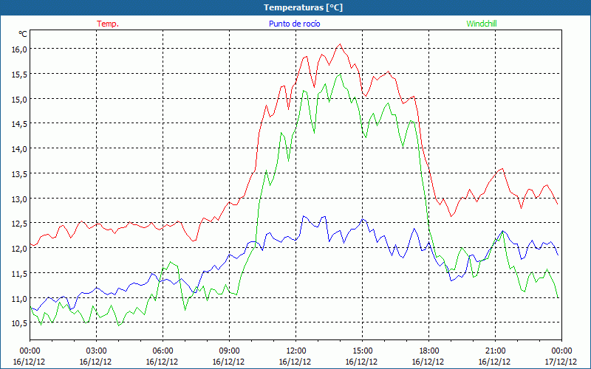The height and width of the screenshot is (369, 591).
Task: Click the 15:00 time axis label
Action: [x=362, y=351]
